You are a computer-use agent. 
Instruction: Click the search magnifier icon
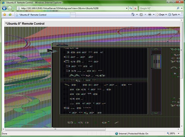point(178,8)
